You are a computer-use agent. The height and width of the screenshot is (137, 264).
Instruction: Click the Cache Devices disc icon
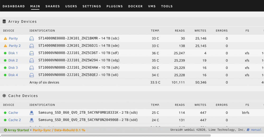(4, 96)
